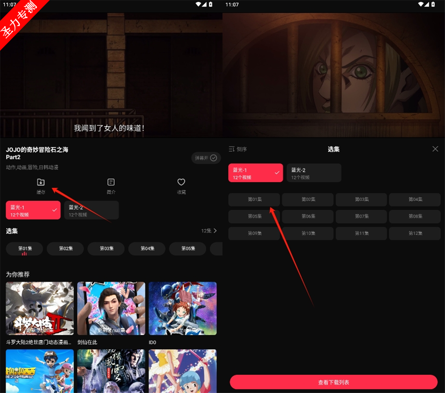445x393 pixels.
Task: Toggle 倒序 reverse sort order
Action: point(238,149)
